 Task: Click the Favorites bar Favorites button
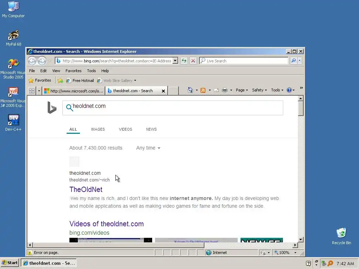pyautogui.click(x=40, y=80)
